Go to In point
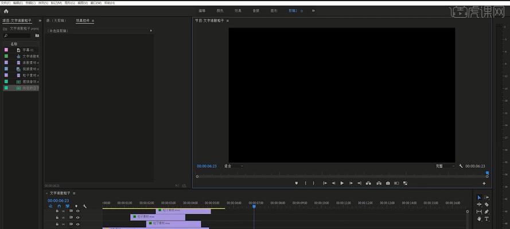Viewport: 510px width, 229px height. click(x=325, y=183)
